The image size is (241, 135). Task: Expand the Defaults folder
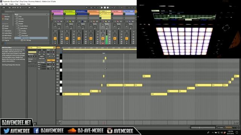click(15, 19)
